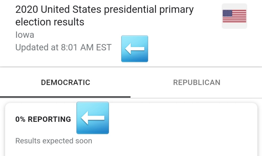The height and width of the screenshot is (156, 262).
Task: Click the "0%" percentage value
Action: pyautogui.click(x=20, y=119)
